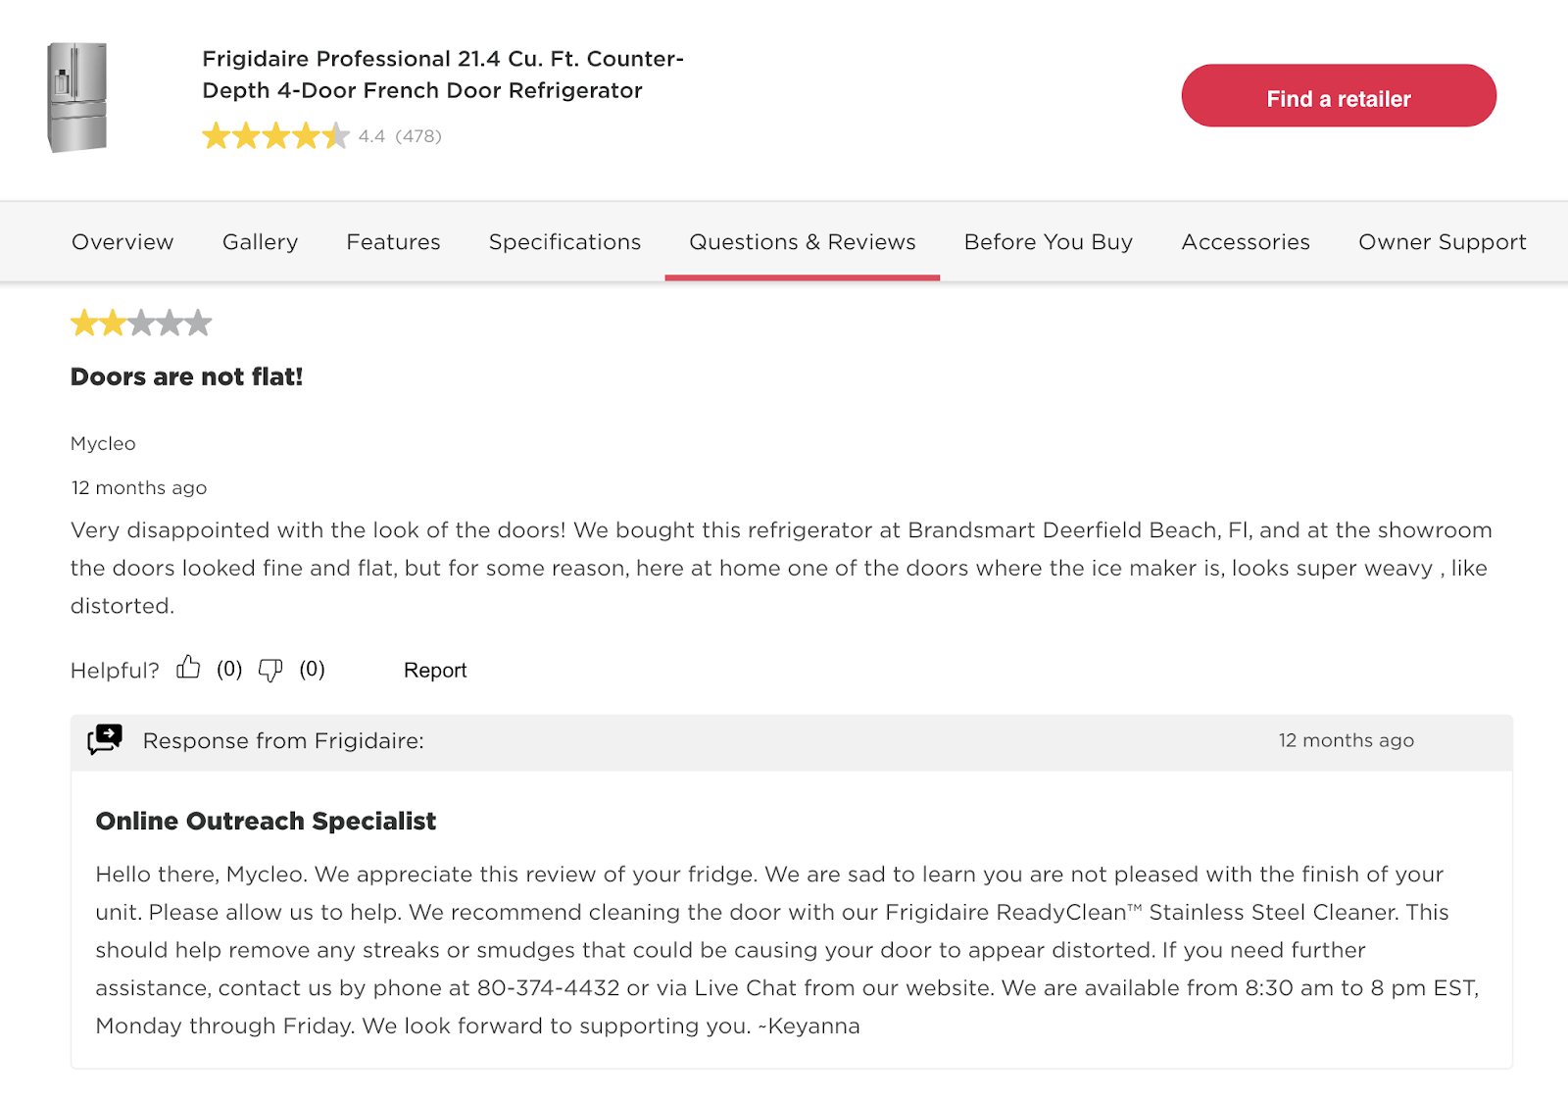This screenshot has height=1102, width=1568.
Task: Click the second yellow star in the review rating
Action: coord(113,322)
